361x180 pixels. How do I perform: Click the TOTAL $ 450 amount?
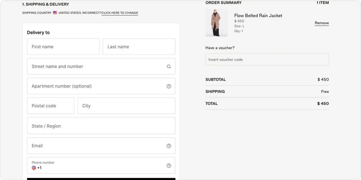point(323,103)
